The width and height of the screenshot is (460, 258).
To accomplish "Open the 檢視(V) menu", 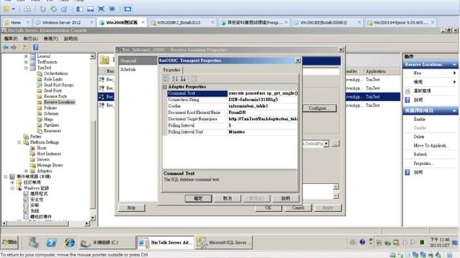I will pos(51,39).
